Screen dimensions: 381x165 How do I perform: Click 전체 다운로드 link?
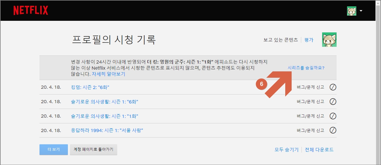coord(319,150)
